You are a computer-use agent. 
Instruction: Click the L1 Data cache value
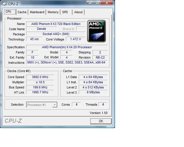pos(93,77)
